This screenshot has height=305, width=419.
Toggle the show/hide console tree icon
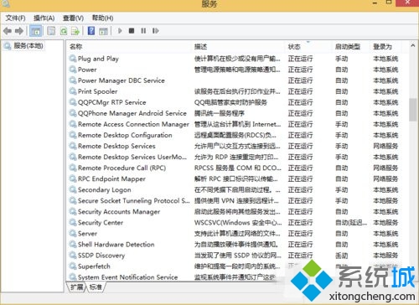click(x=35, y=31)
